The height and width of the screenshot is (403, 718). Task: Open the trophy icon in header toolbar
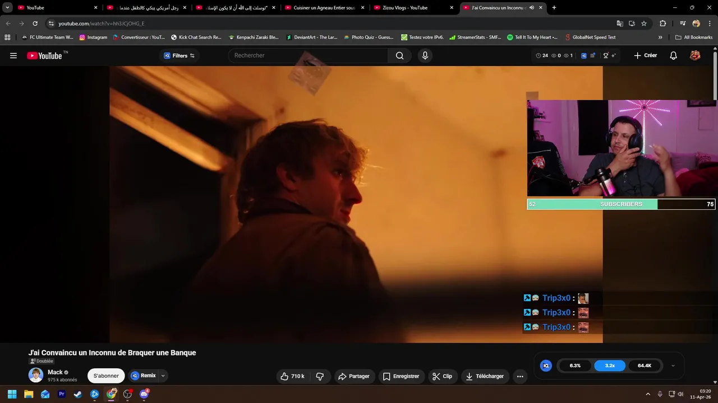coord(606,55)
